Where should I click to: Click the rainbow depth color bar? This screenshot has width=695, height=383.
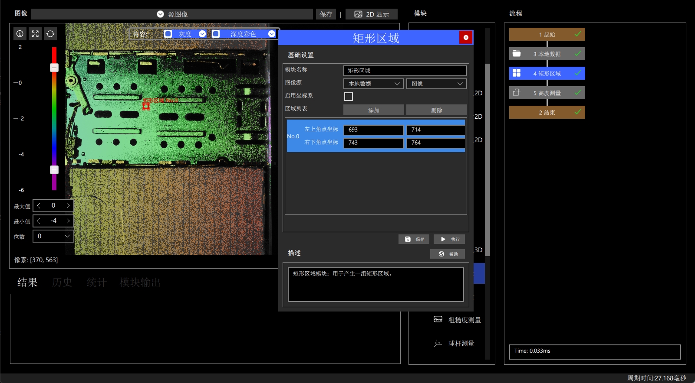point(54,119)
